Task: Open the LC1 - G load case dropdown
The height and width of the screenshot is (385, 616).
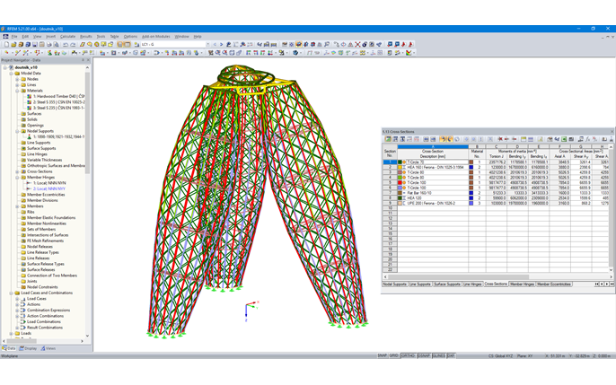Action: click(208, 44)
